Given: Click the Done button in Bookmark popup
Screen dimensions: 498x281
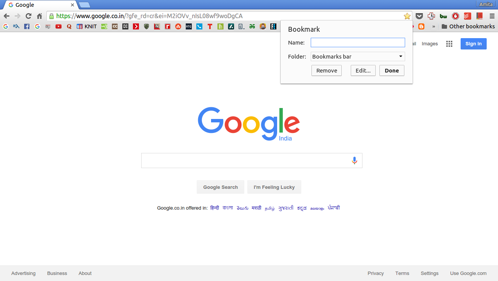Looking at the screenshot, I should click(x=392, y=71).
